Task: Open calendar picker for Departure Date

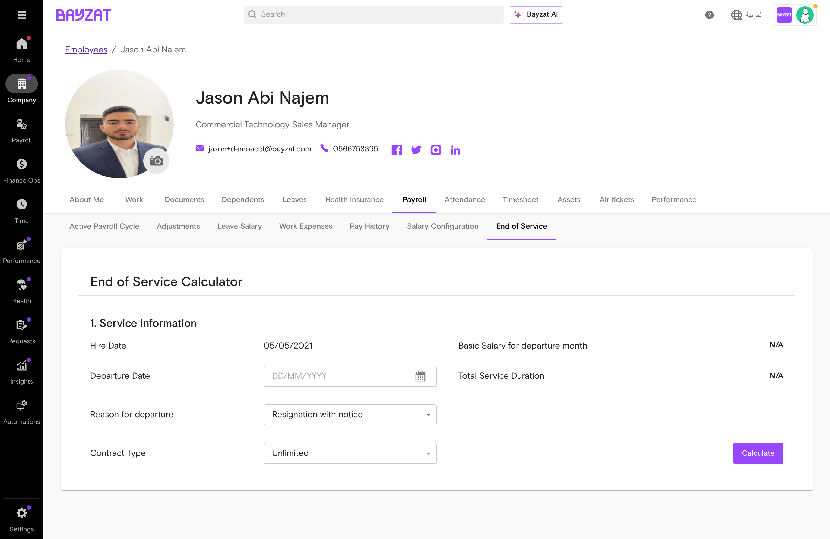Action: [420, 376]
